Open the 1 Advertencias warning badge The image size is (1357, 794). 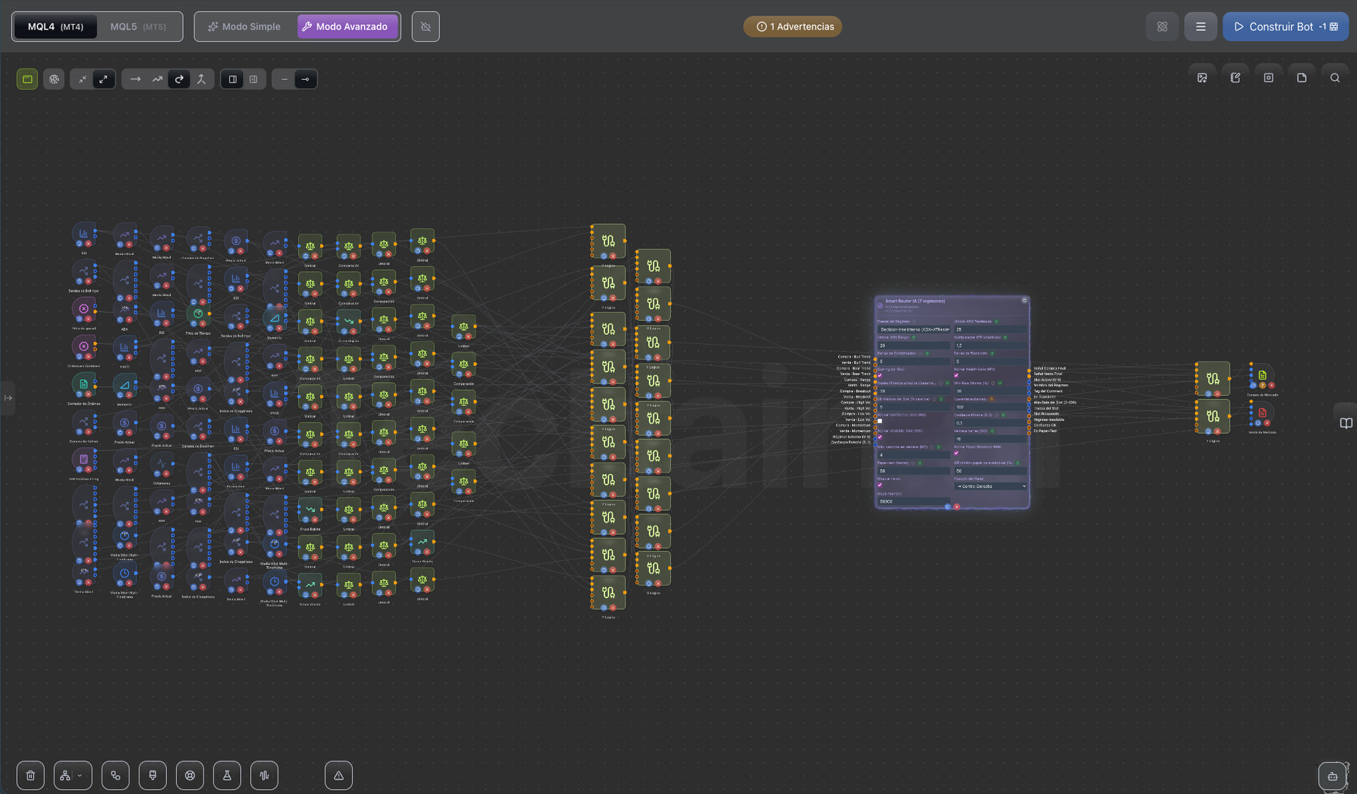[x=792, y=27]
